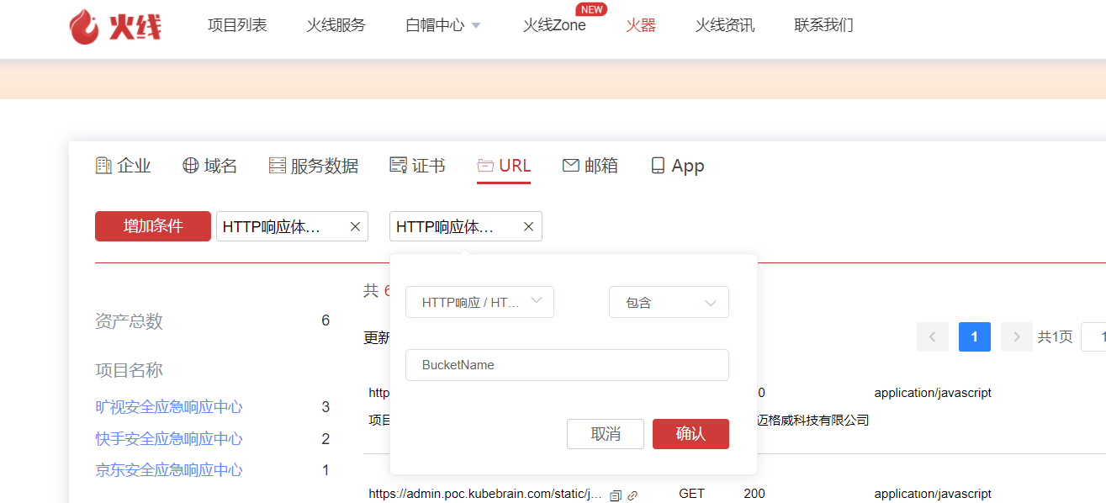The image size is (1106, 503).
Task: Remove the first HTTP响应体 filter condition
Action: coord(355,226)
